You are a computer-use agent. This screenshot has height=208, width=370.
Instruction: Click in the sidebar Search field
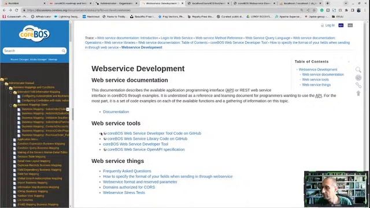(35, 51)
